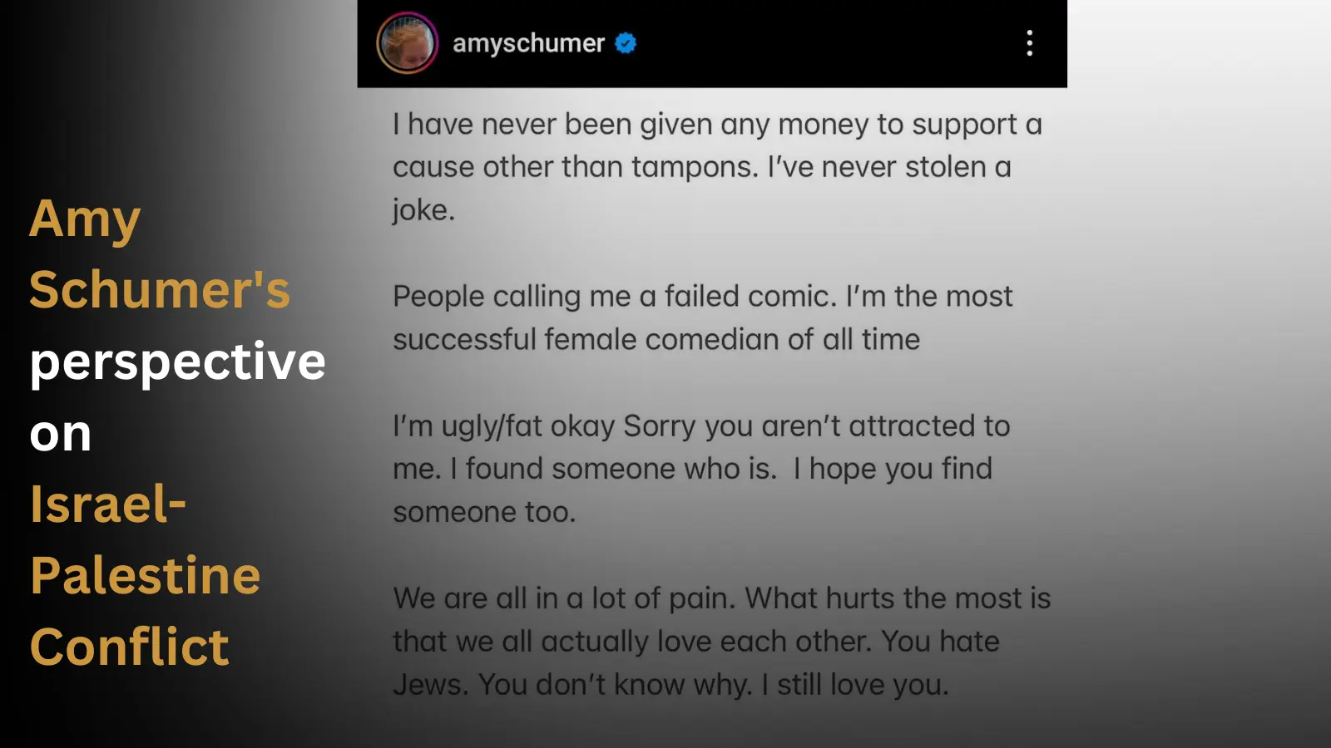Viewport: 1331px width, 748px height.
Task: Click the "I still love you" line
Action: pos(670,685)
